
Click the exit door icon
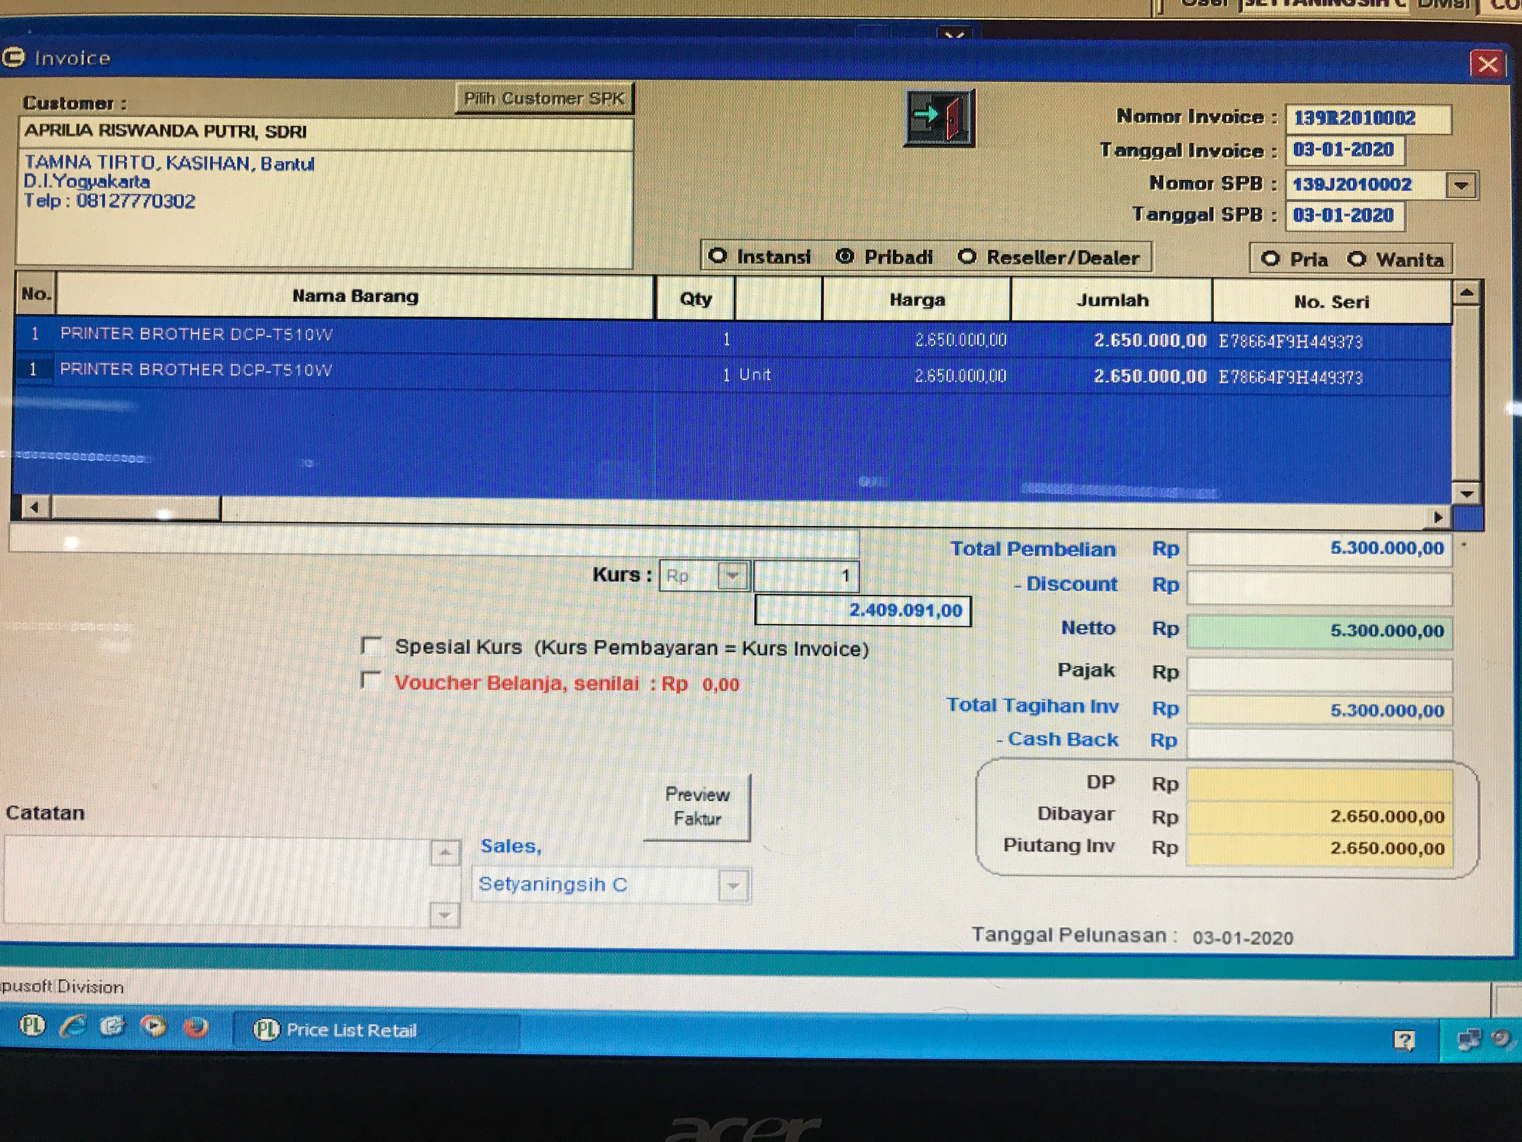click(939, 119)
